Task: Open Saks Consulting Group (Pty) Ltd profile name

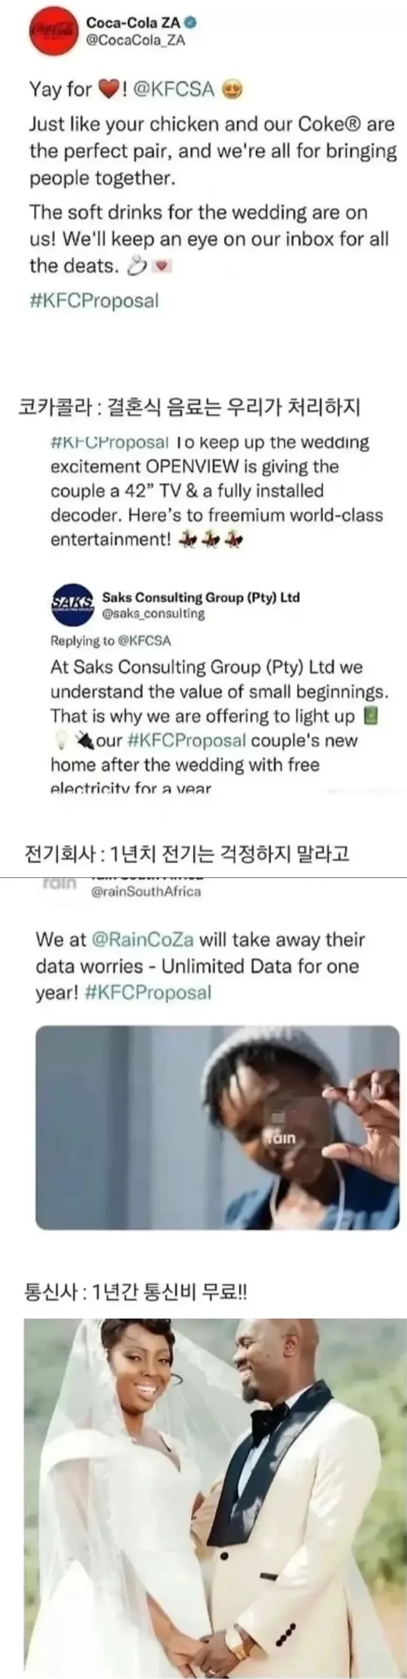Action: click(x=200, y=597)
